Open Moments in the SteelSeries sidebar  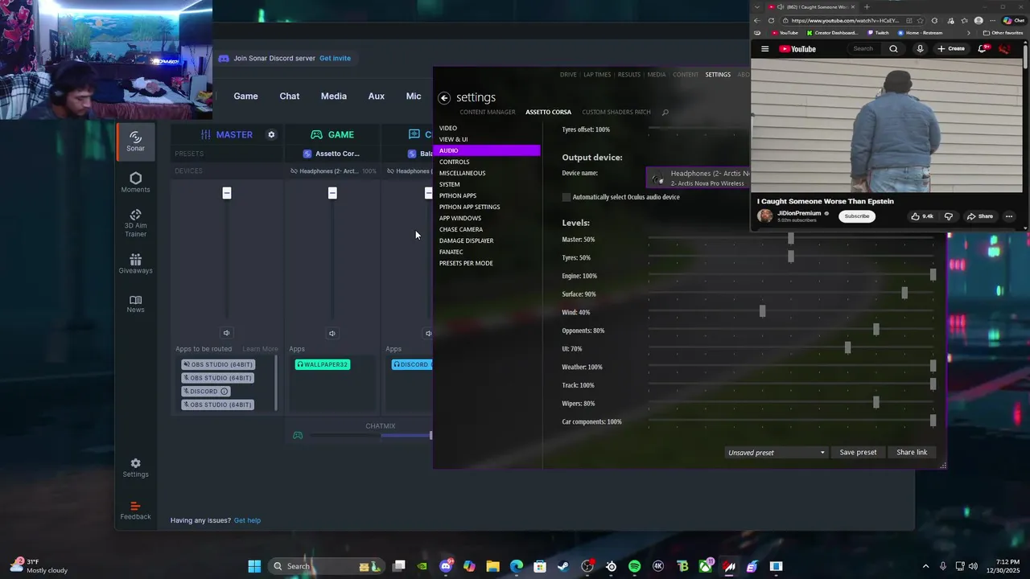(135, 183)
